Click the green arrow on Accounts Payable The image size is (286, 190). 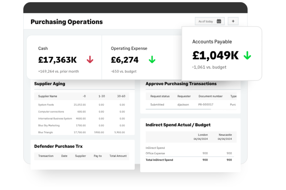click(x=247, y=56)
